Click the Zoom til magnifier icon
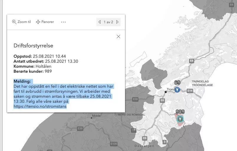 pos(14,22)
